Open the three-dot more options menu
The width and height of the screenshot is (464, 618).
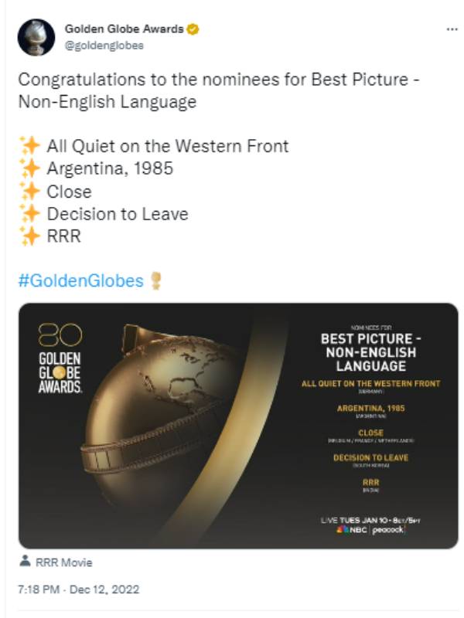coord(452,29)
